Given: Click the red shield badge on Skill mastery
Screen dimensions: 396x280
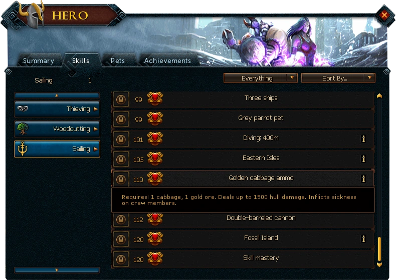Looking at the screenshot, I should pos(155,259).
